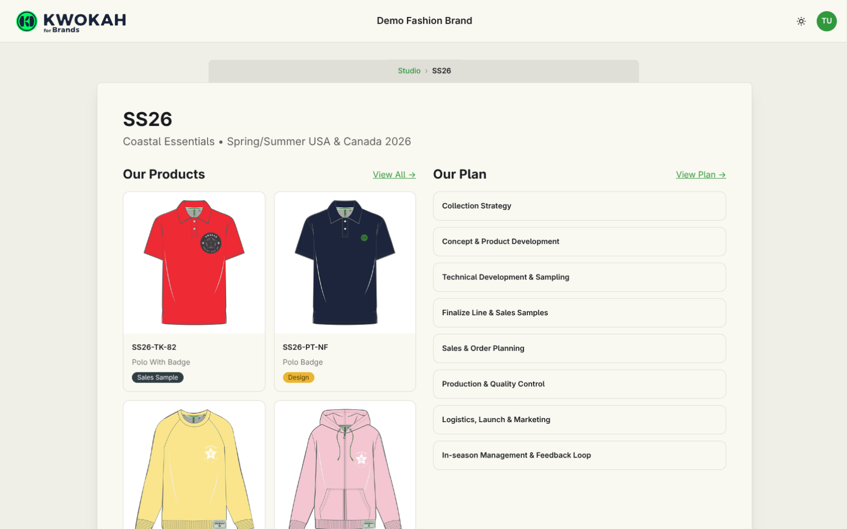Open product SS26-PT-NF navy polo
This screenshot has height=529, width=847.
345,263
